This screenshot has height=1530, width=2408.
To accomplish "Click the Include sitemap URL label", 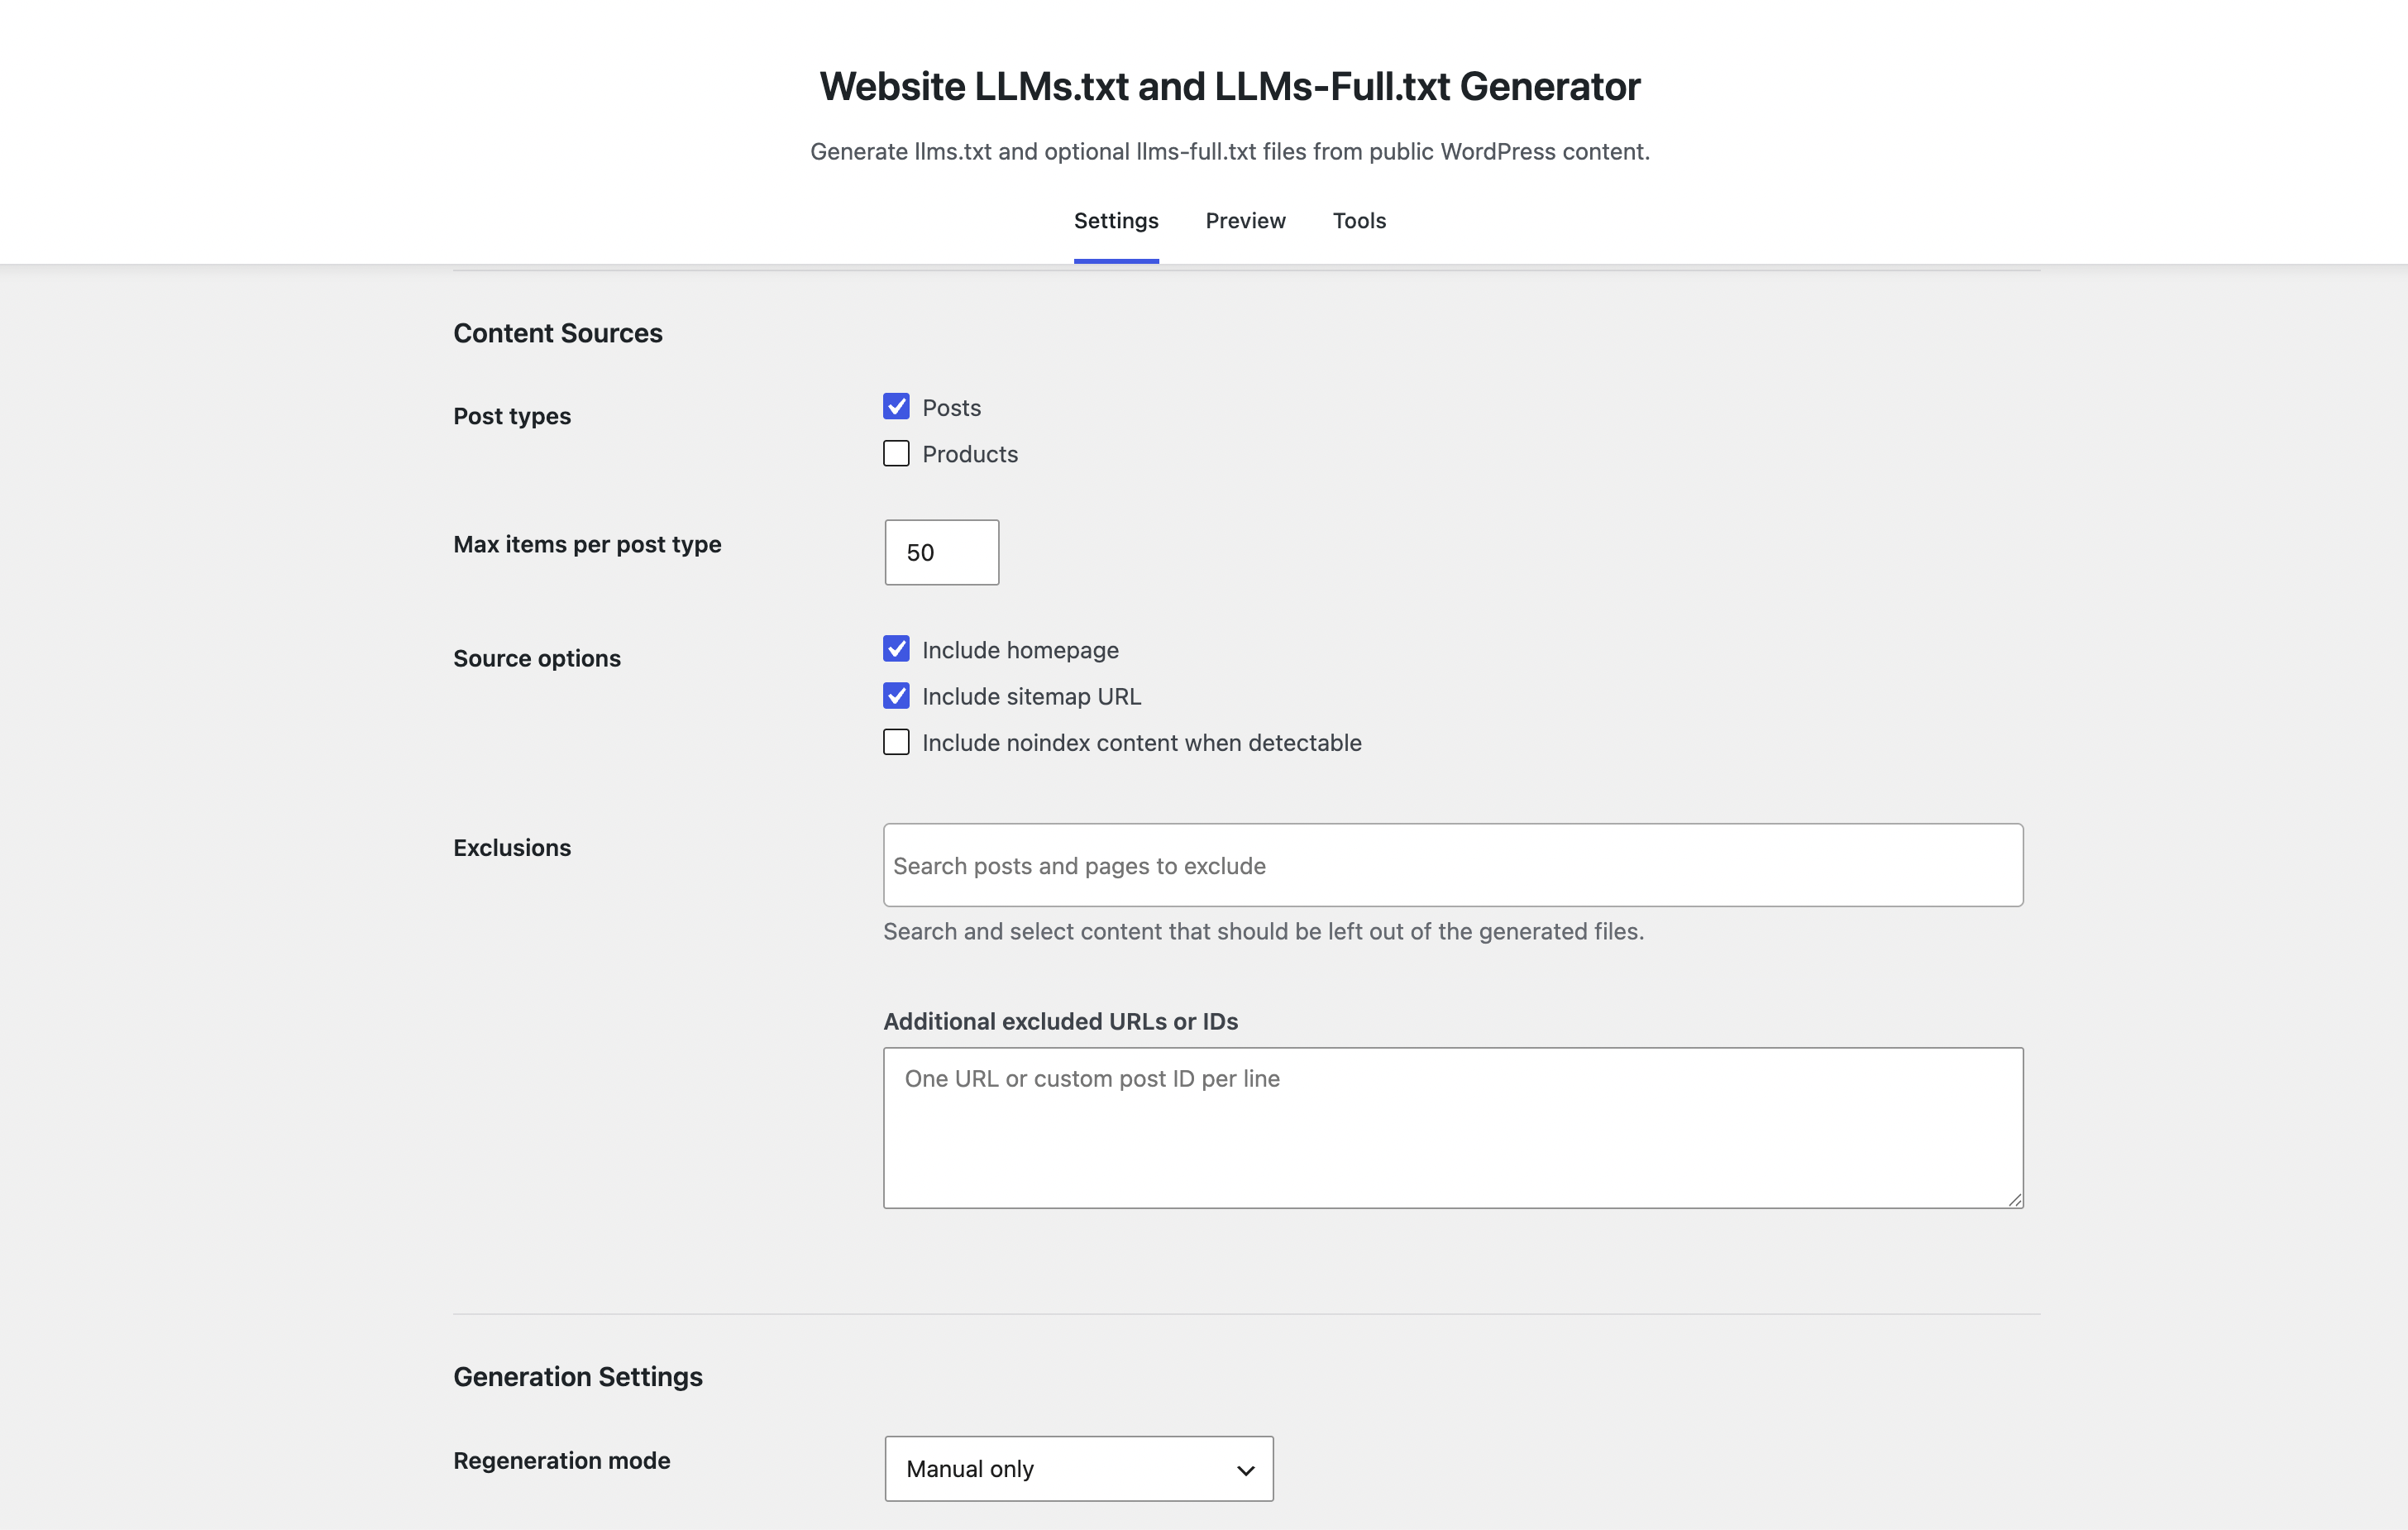I will point(1031,697).
